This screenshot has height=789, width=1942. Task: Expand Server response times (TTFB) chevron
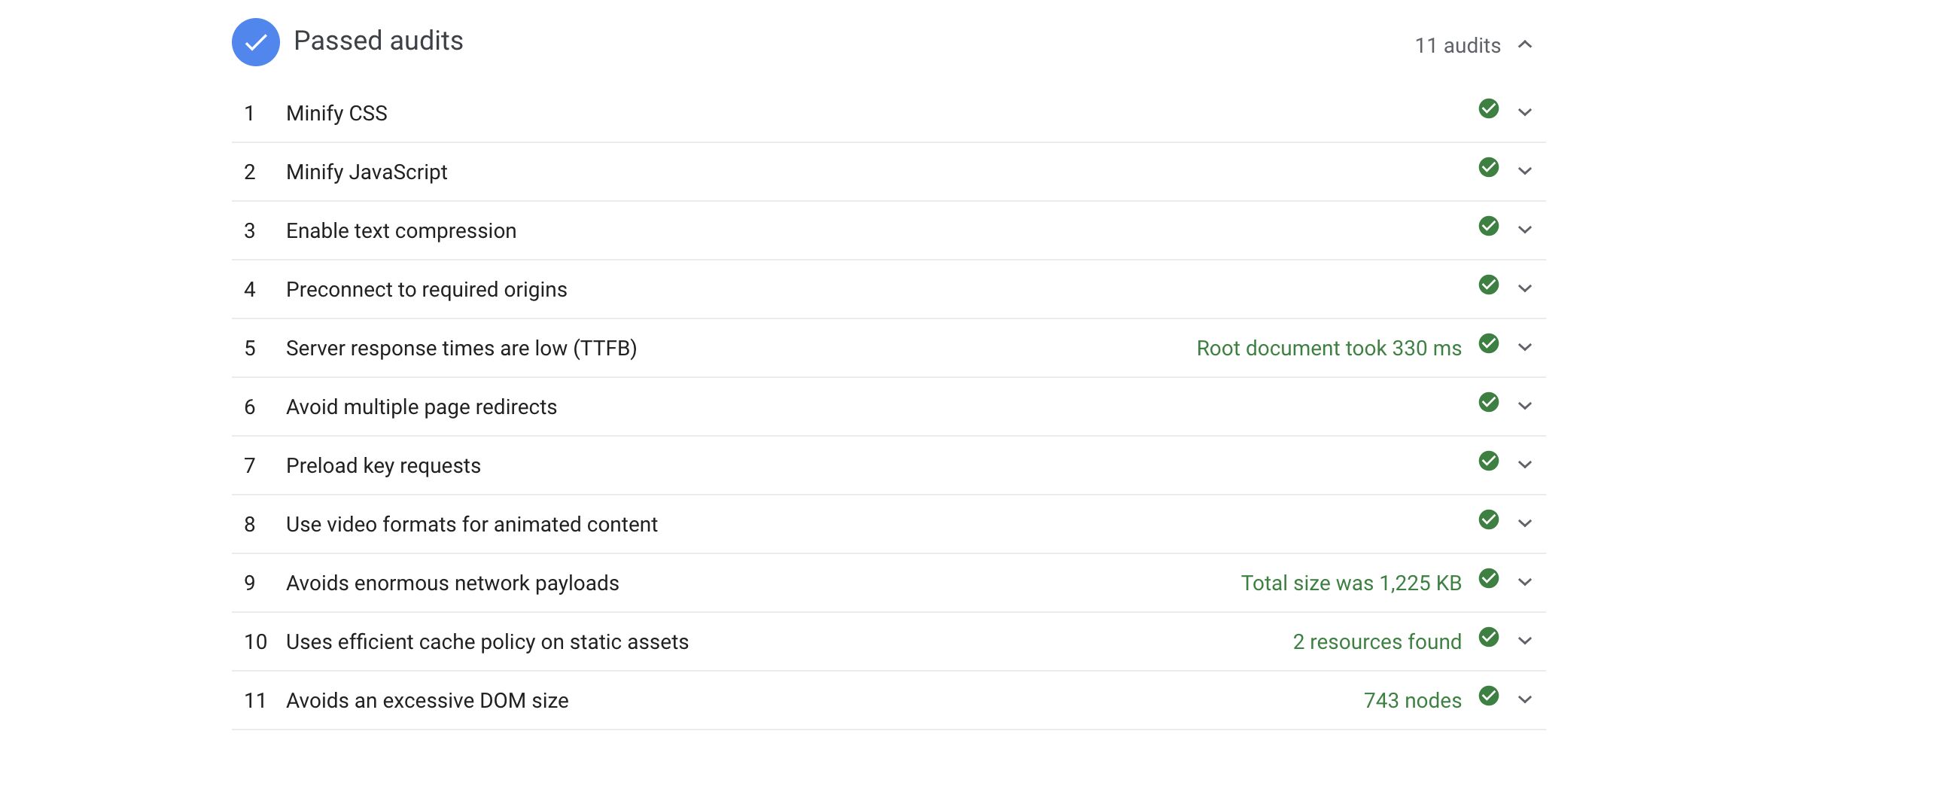click(x=1524, y=348)
